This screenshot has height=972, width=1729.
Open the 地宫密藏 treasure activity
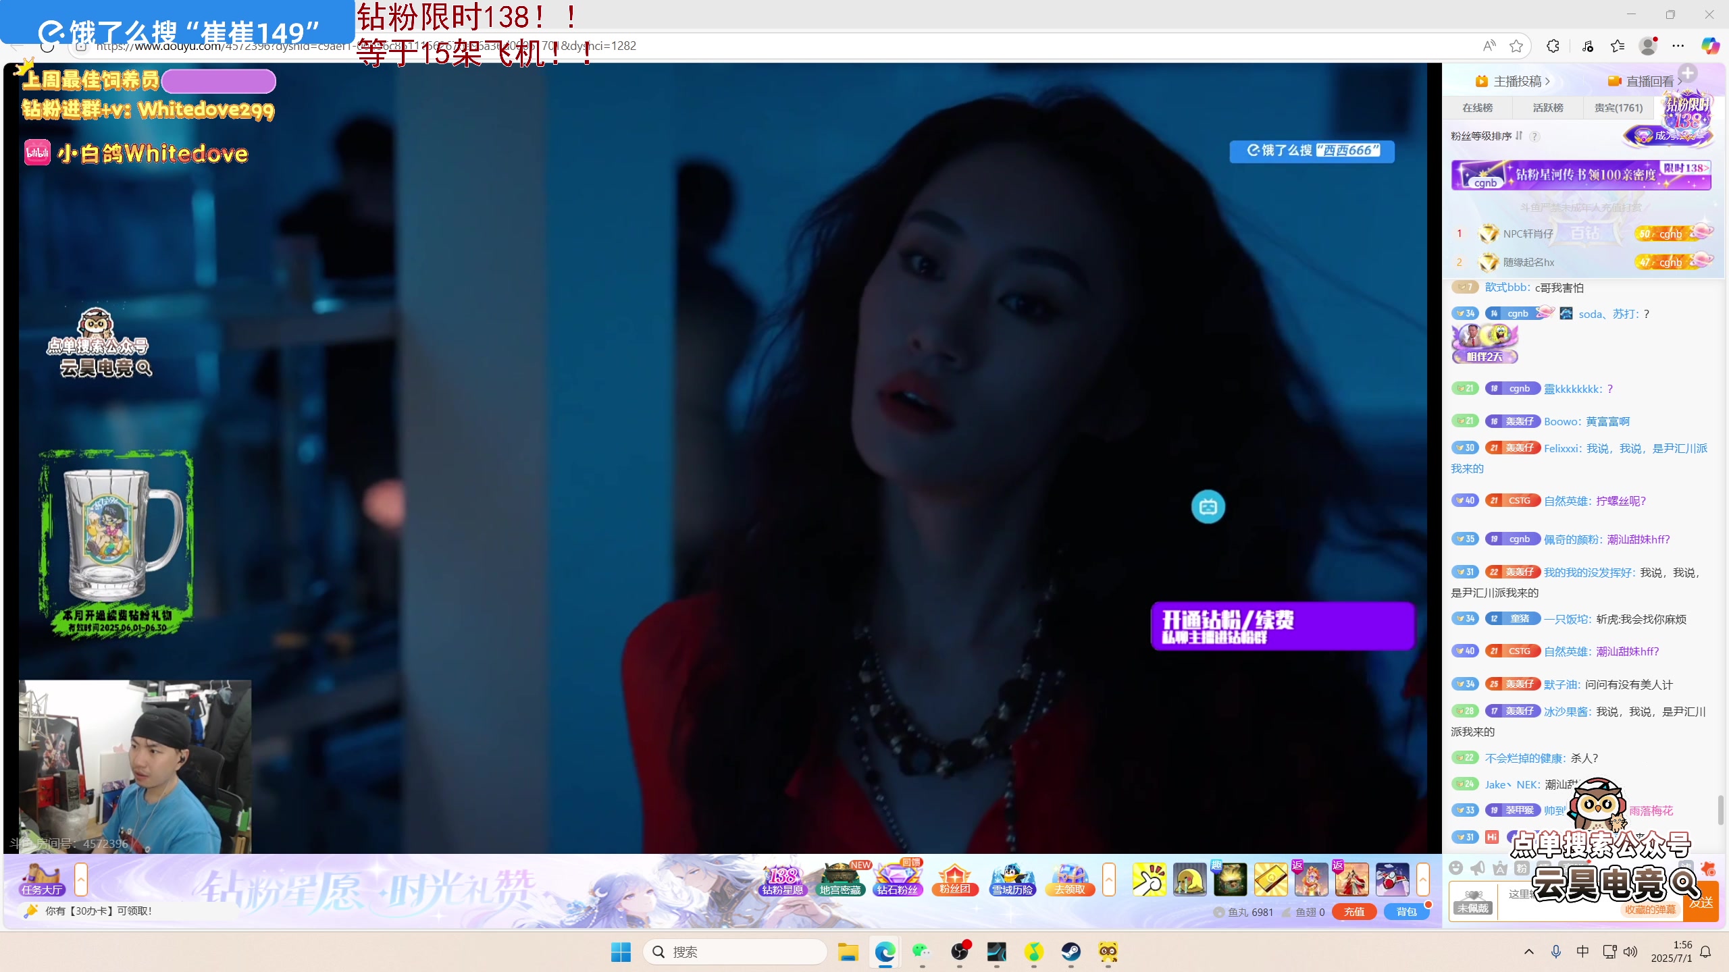[x=840, y=880]
